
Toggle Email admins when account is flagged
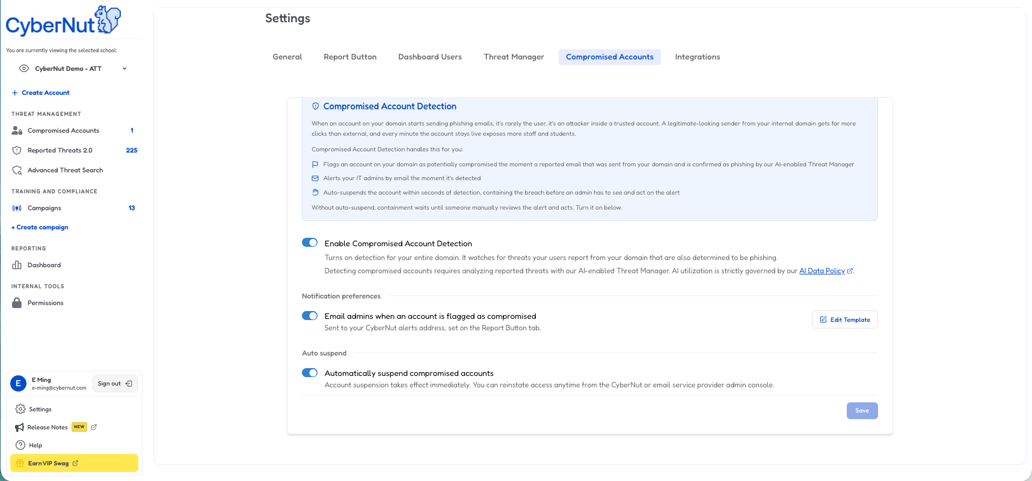click(x=310, y=315)
